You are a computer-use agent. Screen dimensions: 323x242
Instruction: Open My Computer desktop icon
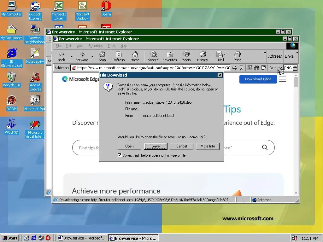click(12, 9)
